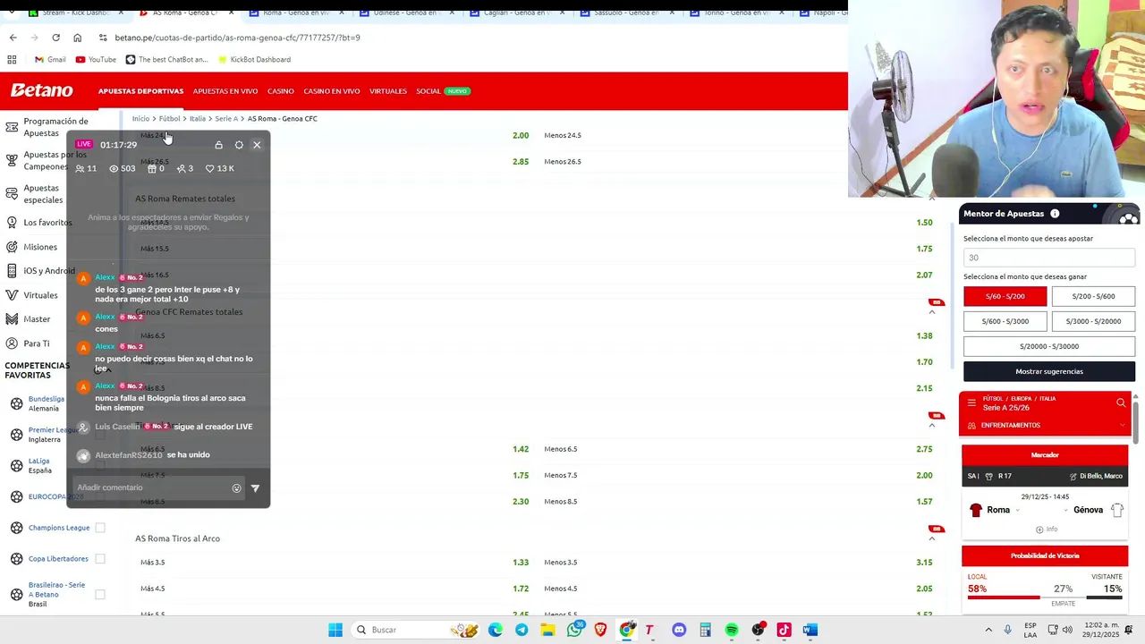Open the Chrome apps grid in bookmarks bar
Image resolution: width=1145 pixels, height=644 pixels.
12,60
